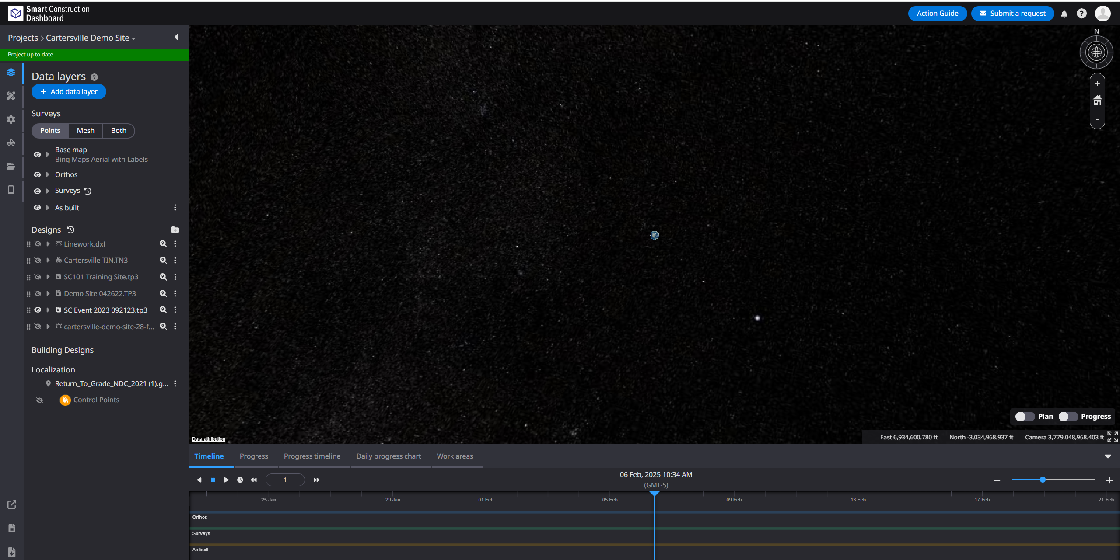Zoom to Linework.dxf design
The image size is (1120, 560).
coord(163,244)
